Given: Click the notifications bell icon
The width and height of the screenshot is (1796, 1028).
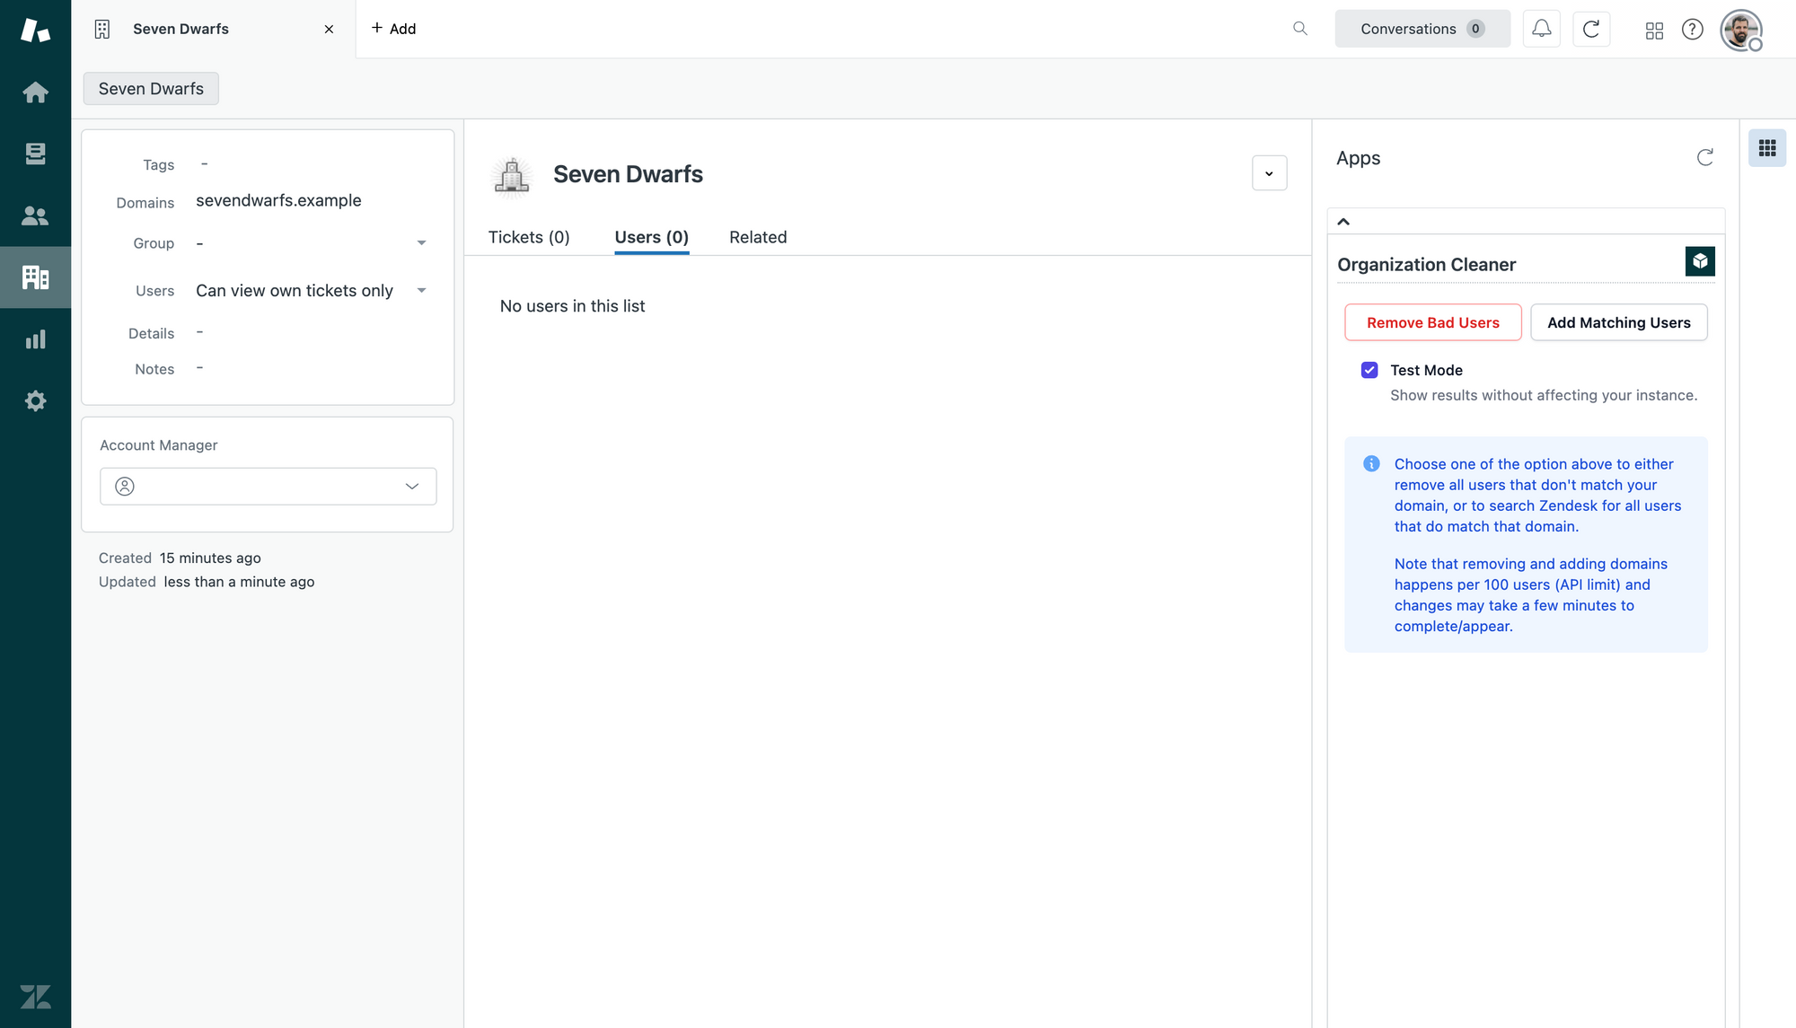Looking at the screenshot, I should [x=1541, y=29].
